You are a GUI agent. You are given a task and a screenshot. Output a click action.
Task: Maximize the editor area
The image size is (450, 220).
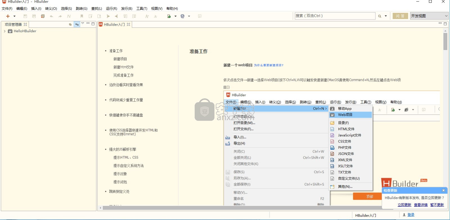(x=445, y=24)
